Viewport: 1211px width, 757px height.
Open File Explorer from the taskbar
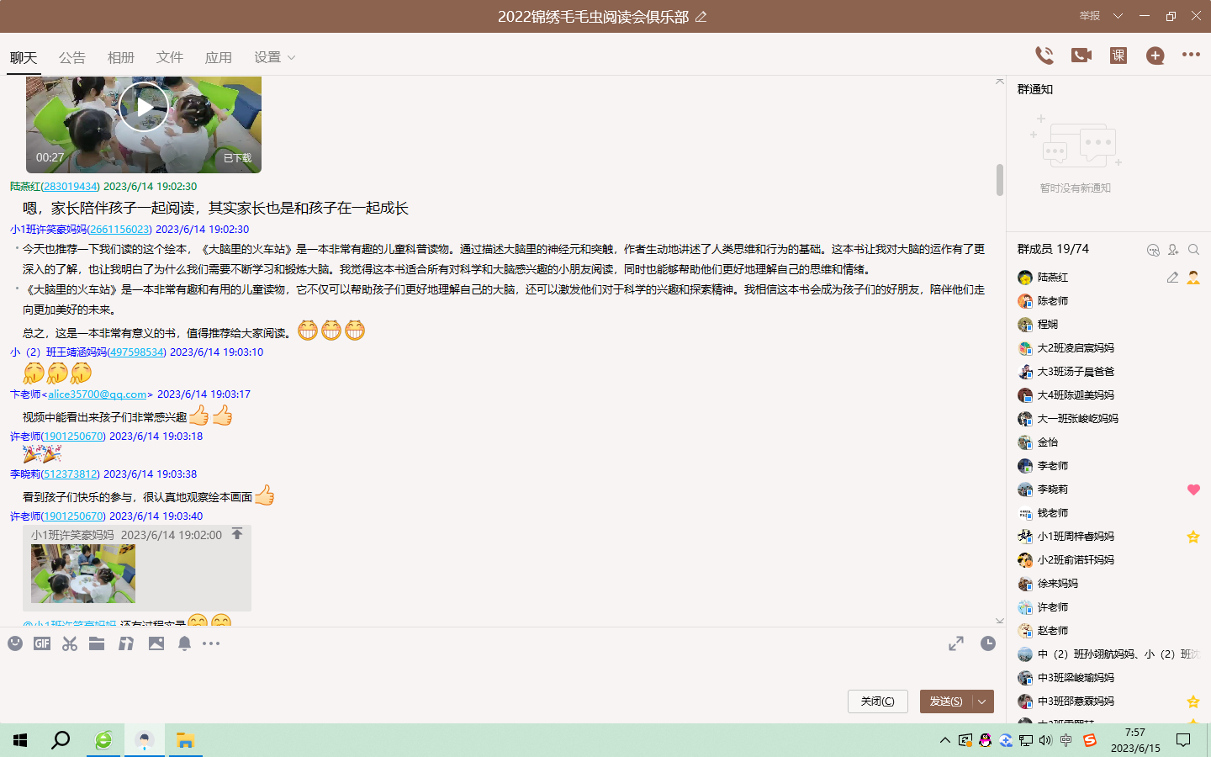point(185,740)
